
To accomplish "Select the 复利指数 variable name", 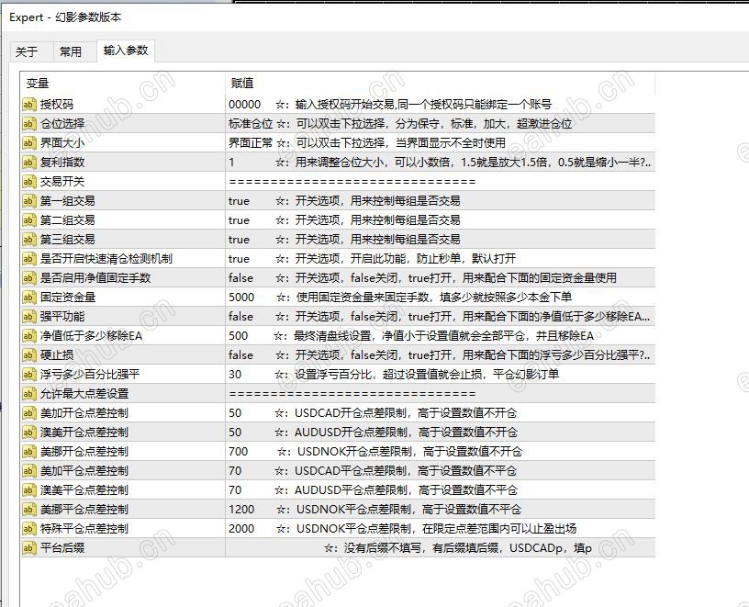I will click(x=62, y=162).
